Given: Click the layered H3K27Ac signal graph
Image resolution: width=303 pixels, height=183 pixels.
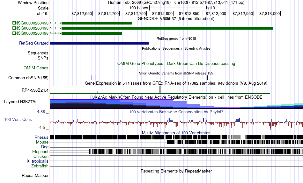Looking at the screenshot, I should click(176, 104).
